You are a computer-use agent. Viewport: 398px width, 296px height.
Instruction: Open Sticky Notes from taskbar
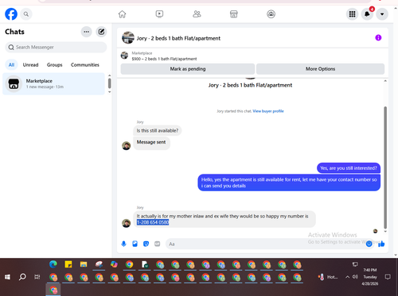pyautogui.click(x=68, y=264)
